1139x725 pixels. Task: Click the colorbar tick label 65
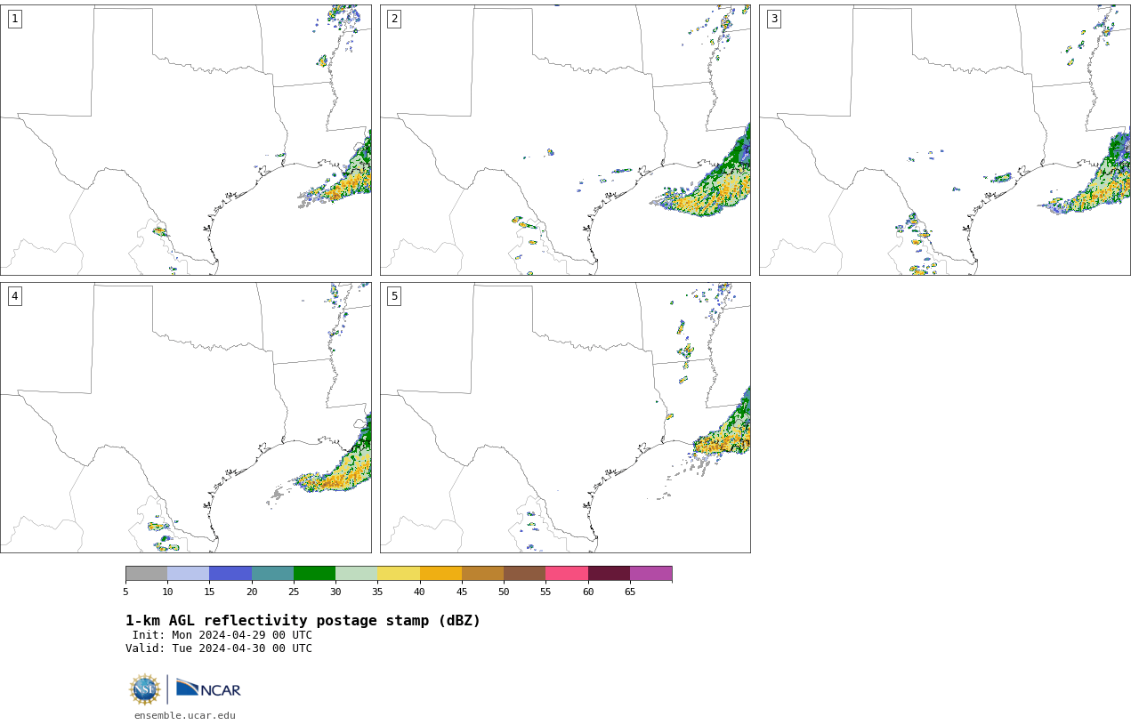[x=630, y=592]
